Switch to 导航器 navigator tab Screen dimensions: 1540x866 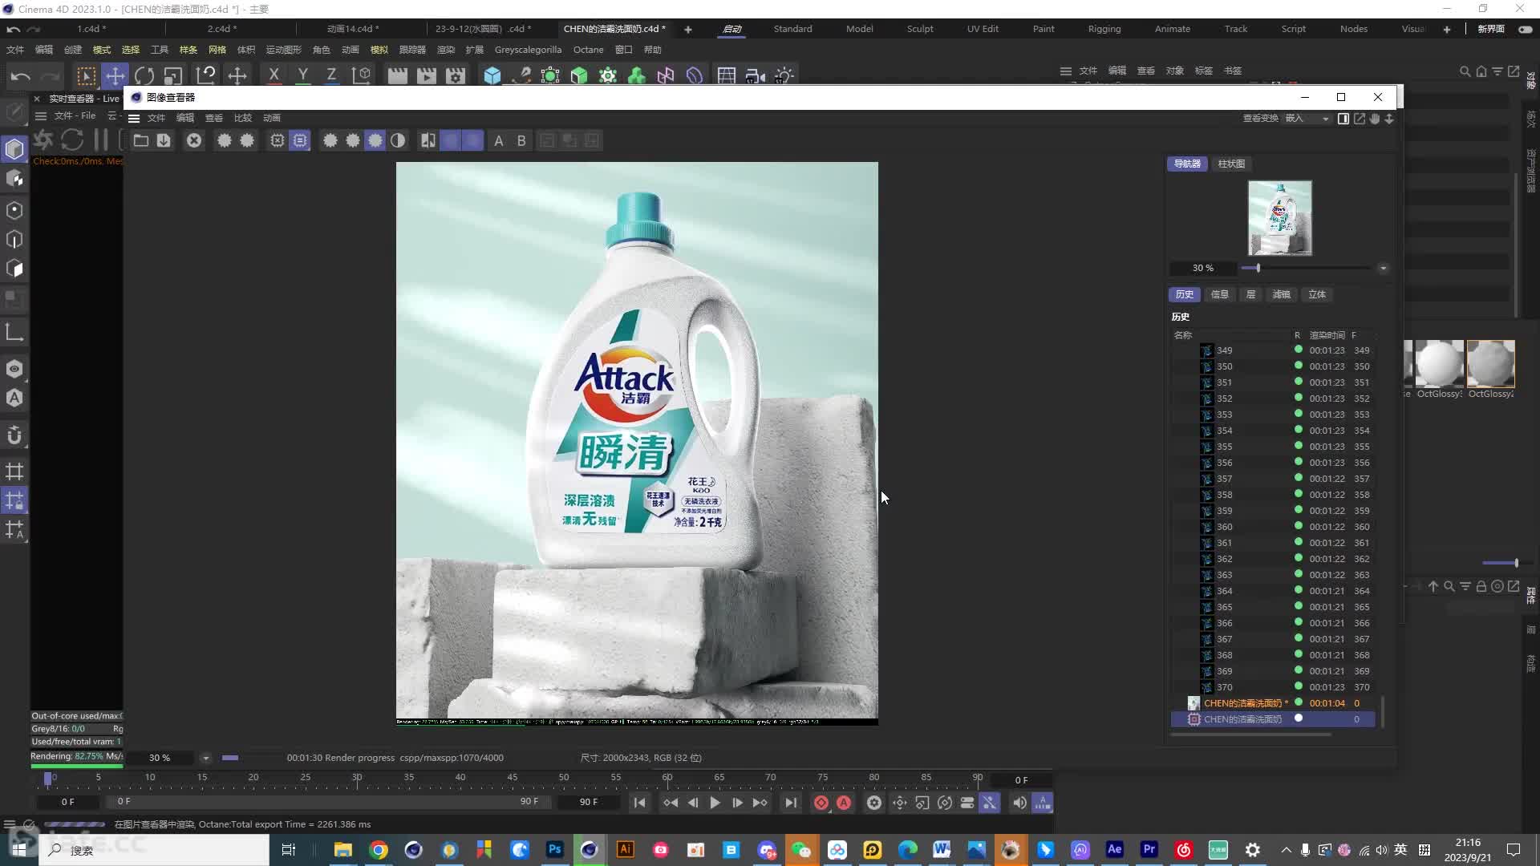tap(1187, 164)
